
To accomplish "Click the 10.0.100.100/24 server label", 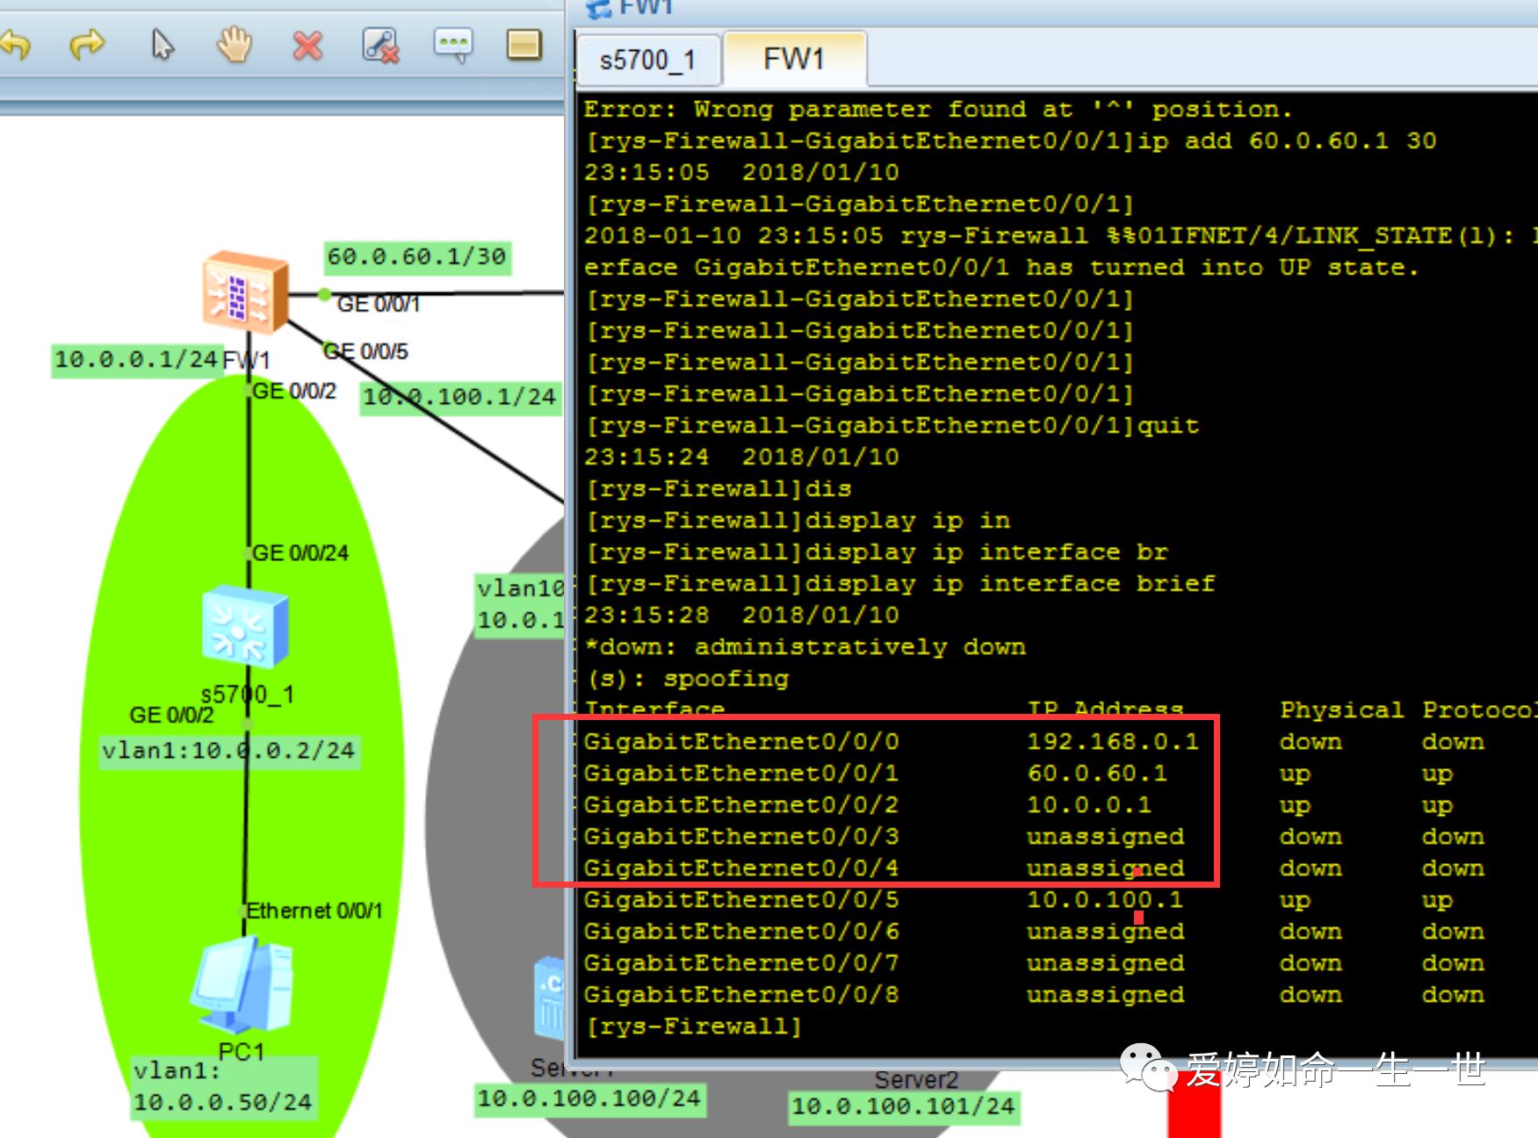I will (588, 1098).
